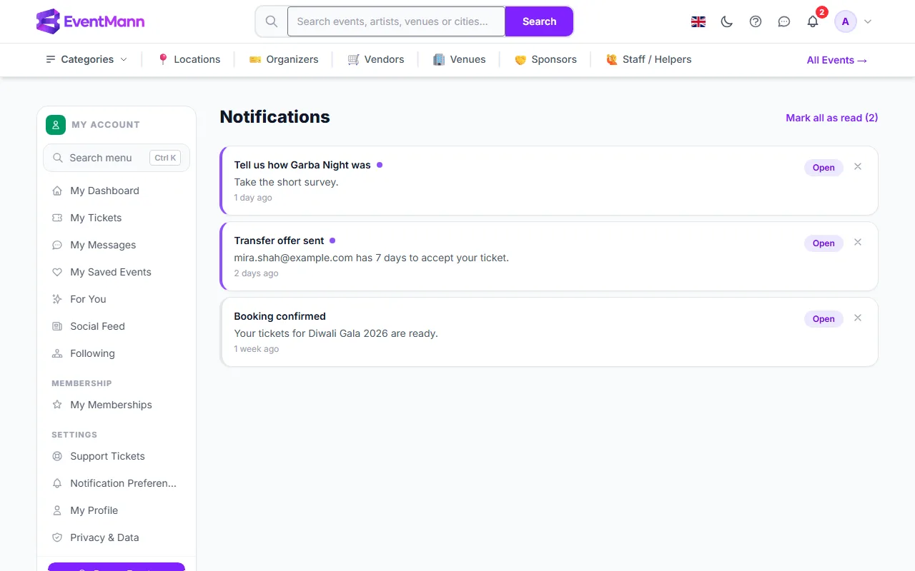This screenshot has width=915, height=571.
Task: Open Organizers from the navigation bar
Action: coord(284,59)
